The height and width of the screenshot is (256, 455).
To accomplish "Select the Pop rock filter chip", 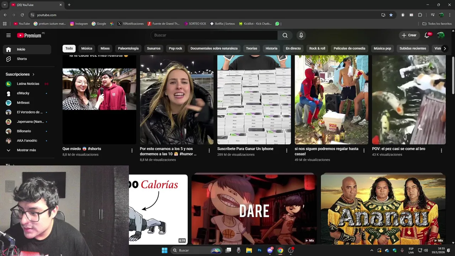I will click(175, 48).
